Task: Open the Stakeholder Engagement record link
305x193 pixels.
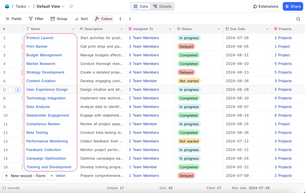Action: point(48,115)
